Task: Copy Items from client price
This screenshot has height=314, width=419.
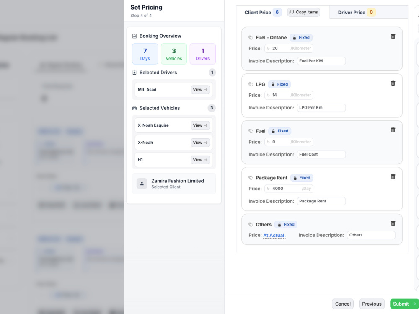Action: click(303, 12)
